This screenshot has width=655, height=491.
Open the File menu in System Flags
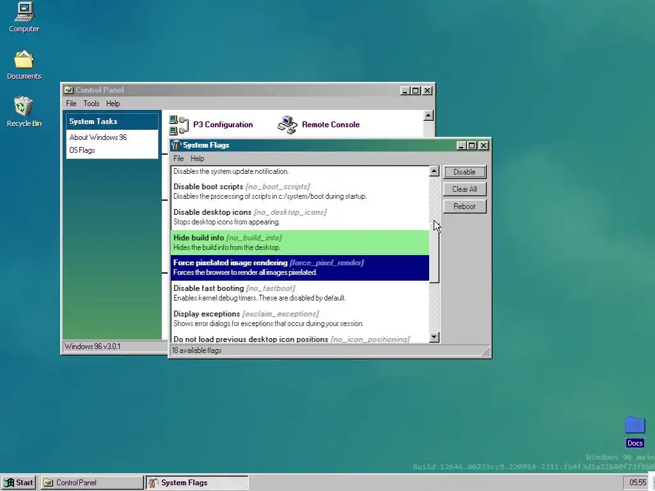[178, 159]
